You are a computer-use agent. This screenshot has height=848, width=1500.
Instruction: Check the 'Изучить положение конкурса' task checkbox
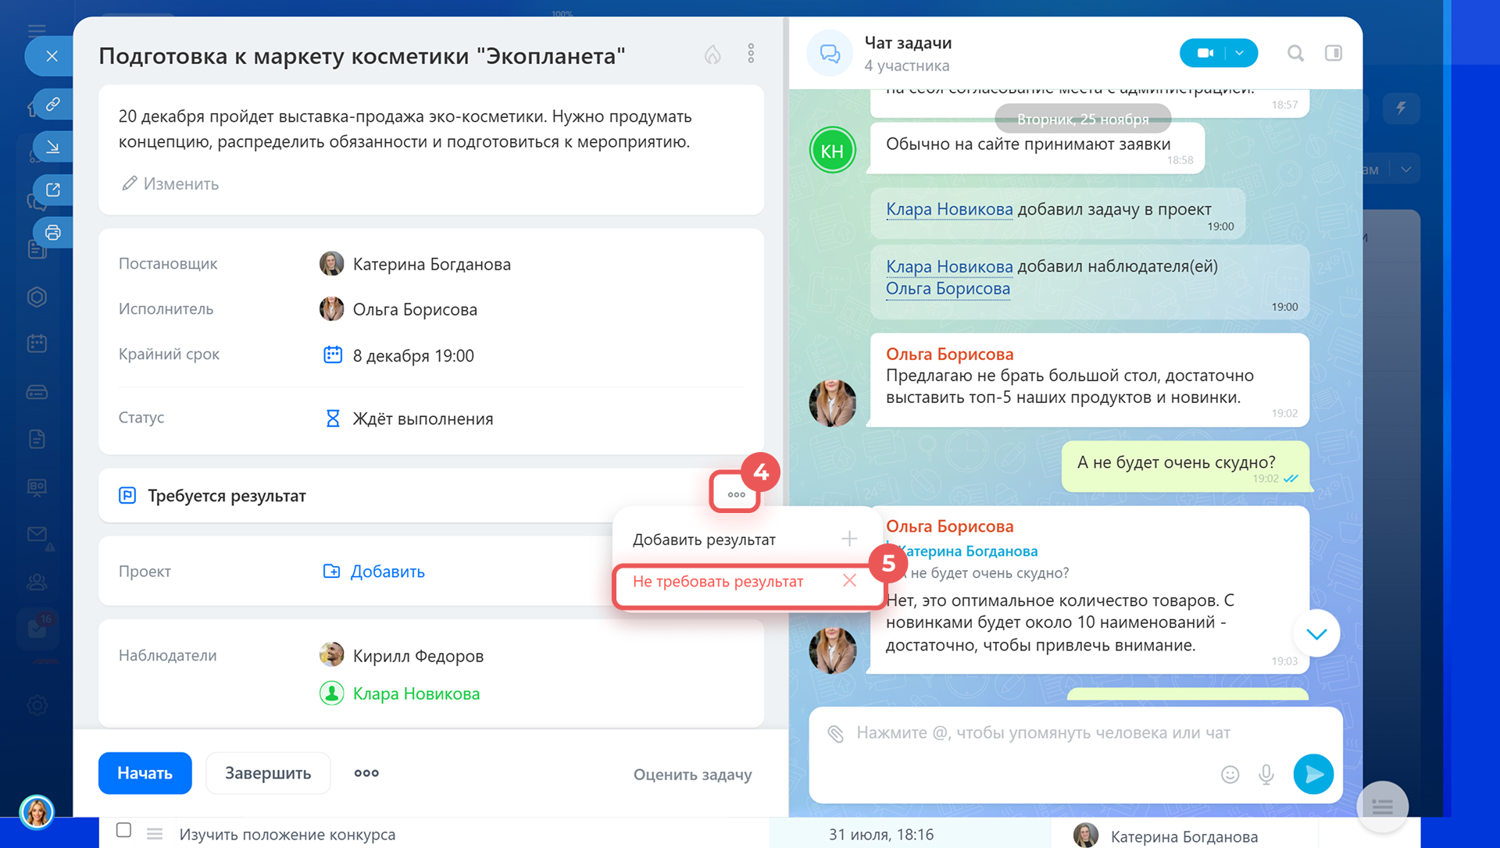click(x=123, y=830)
